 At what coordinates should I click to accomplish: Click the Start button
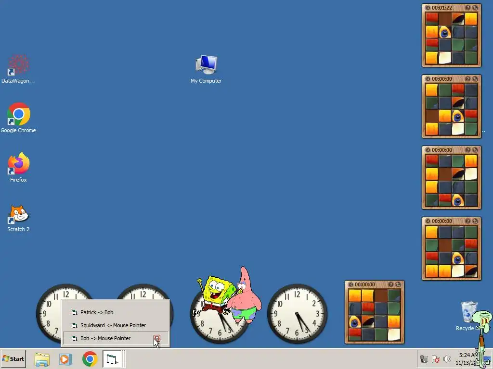pyautogui.click(x=13, y=358)
